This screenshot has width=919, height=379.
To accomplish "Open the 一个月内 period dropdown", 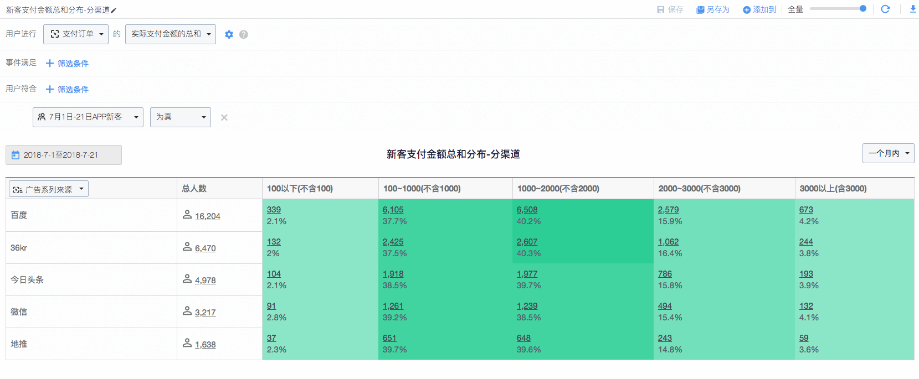I will pyautogui.click(x=889, y=153).
